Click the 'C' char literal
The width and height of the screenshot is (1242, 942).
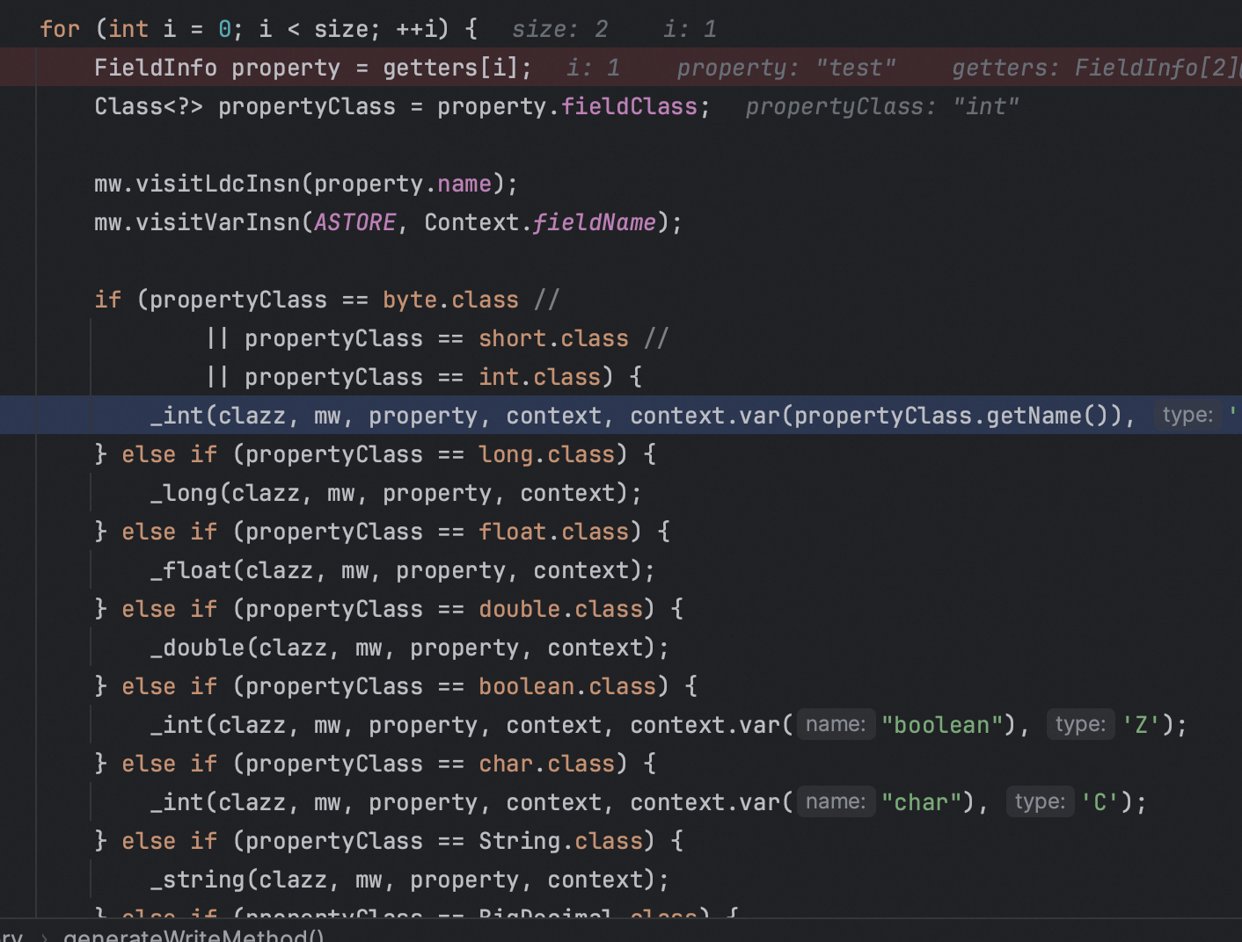(1100, 802)
